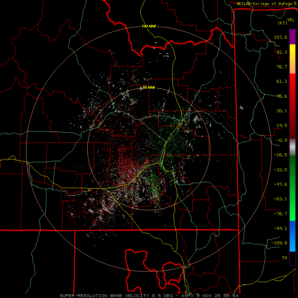Image resolution: width=298 pixels, height=298 pixels.
Task: Click the TH threshold legend label
Action: [284, 258]
